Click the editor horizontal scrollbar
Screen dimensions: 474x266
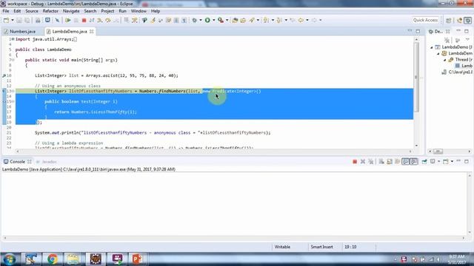(214, 151)
